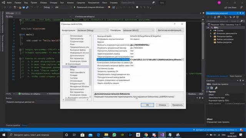Open WhatsApp from taskbar
246x138 pixels.
tap(115, 135)
